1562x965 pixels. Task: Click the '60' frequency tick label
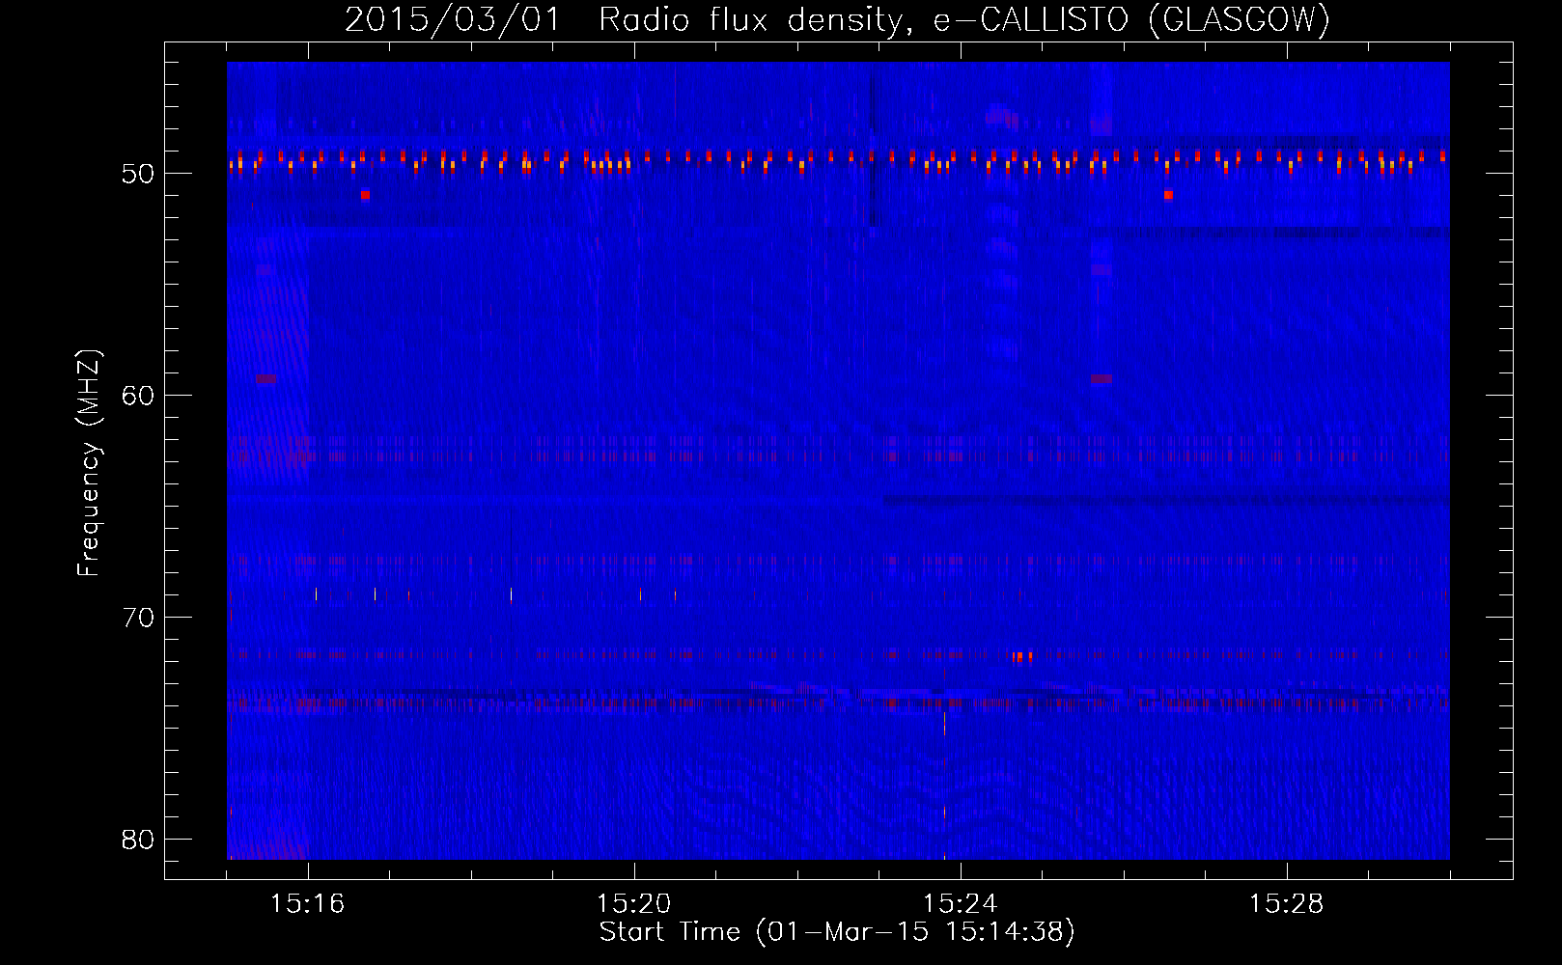tap(138, 396)
